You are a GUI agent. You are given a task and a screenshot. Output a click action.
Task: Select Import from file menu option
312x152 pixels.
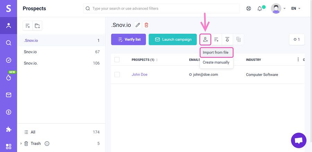pos(216,52)
